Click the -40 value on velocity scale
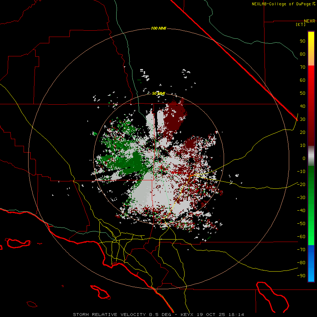Image resolution: width=317 pixels, height=317 pixels. 301,211
